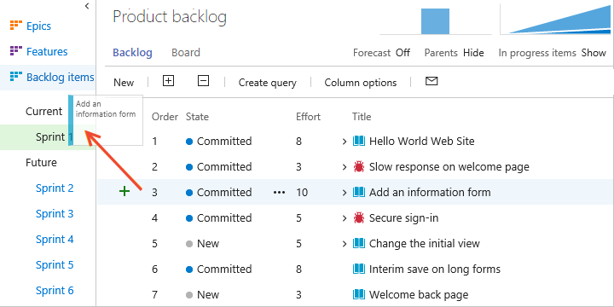Click the book icon for Change the initial view
Screen dimensions: 614x307
(359, 244)
